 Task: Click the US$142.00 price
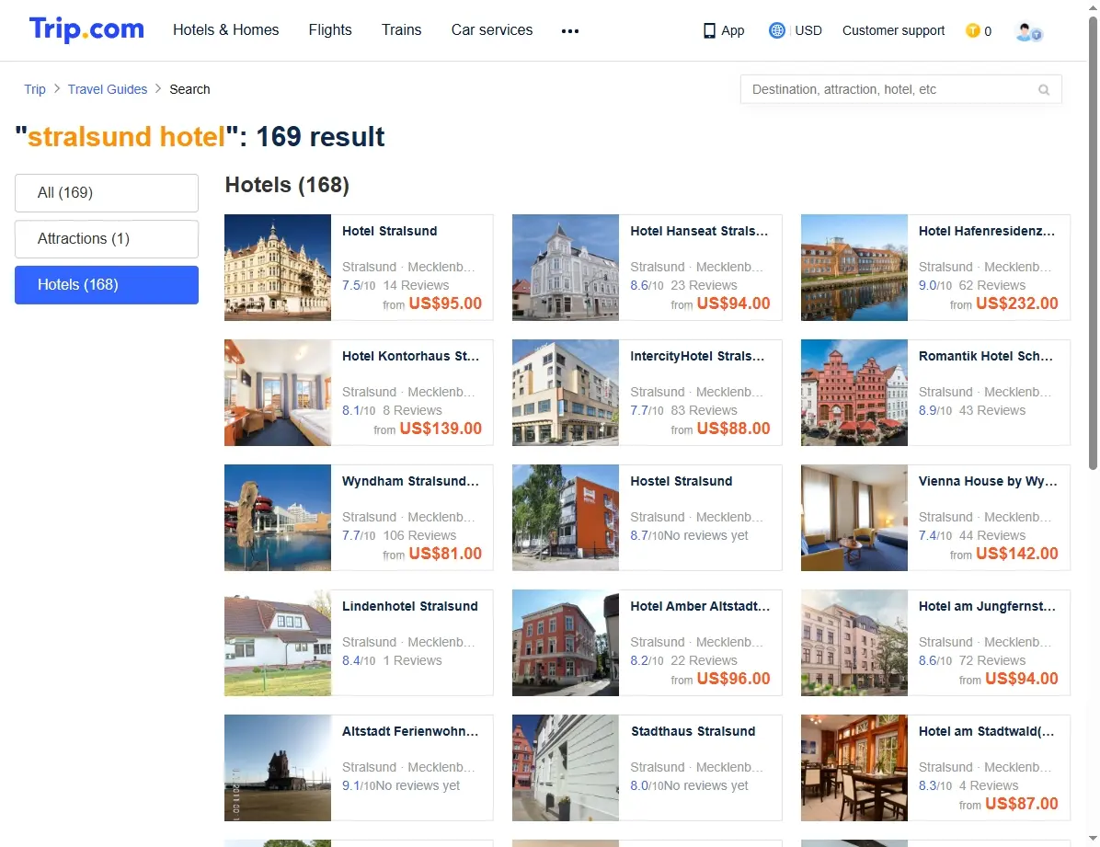click(1017, 553)
